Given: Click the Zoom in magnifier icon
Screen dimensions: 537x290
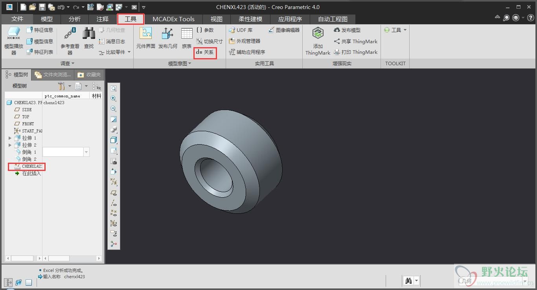Looking at the screenshot, I should [x=114, y=99].
